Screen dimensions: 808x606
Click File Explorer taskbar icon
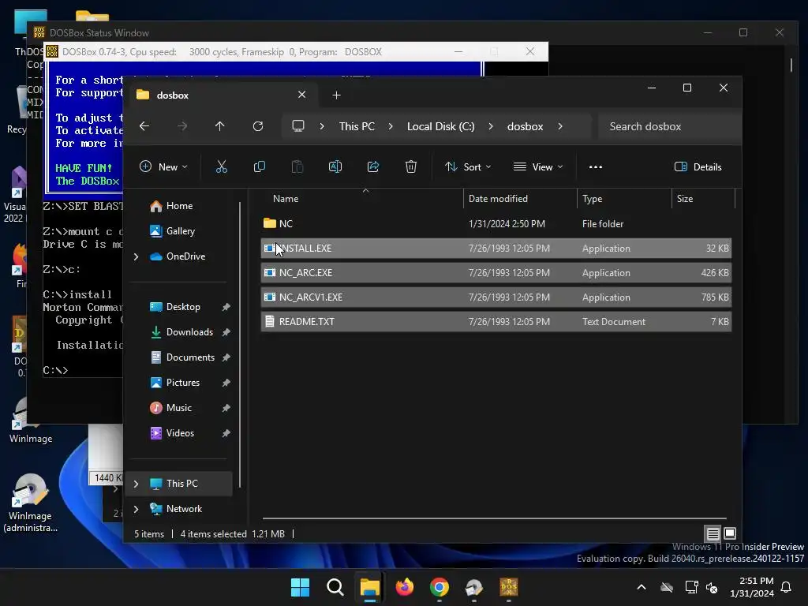[369, 587]
